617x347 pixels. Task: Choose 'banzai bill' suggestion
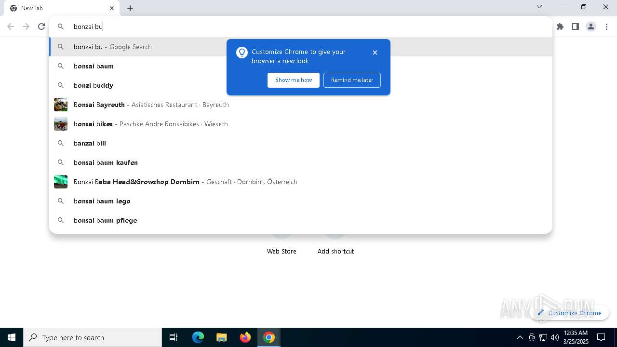[301, 143]
